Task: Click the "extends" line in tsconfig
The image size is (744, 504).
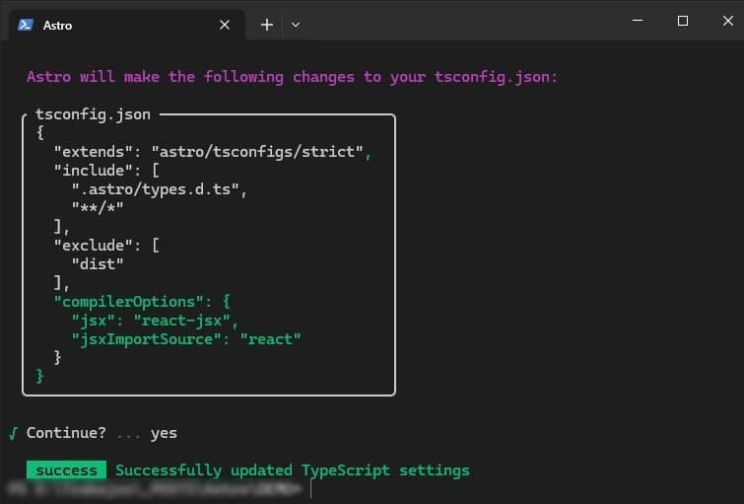Action: [212, 152]
